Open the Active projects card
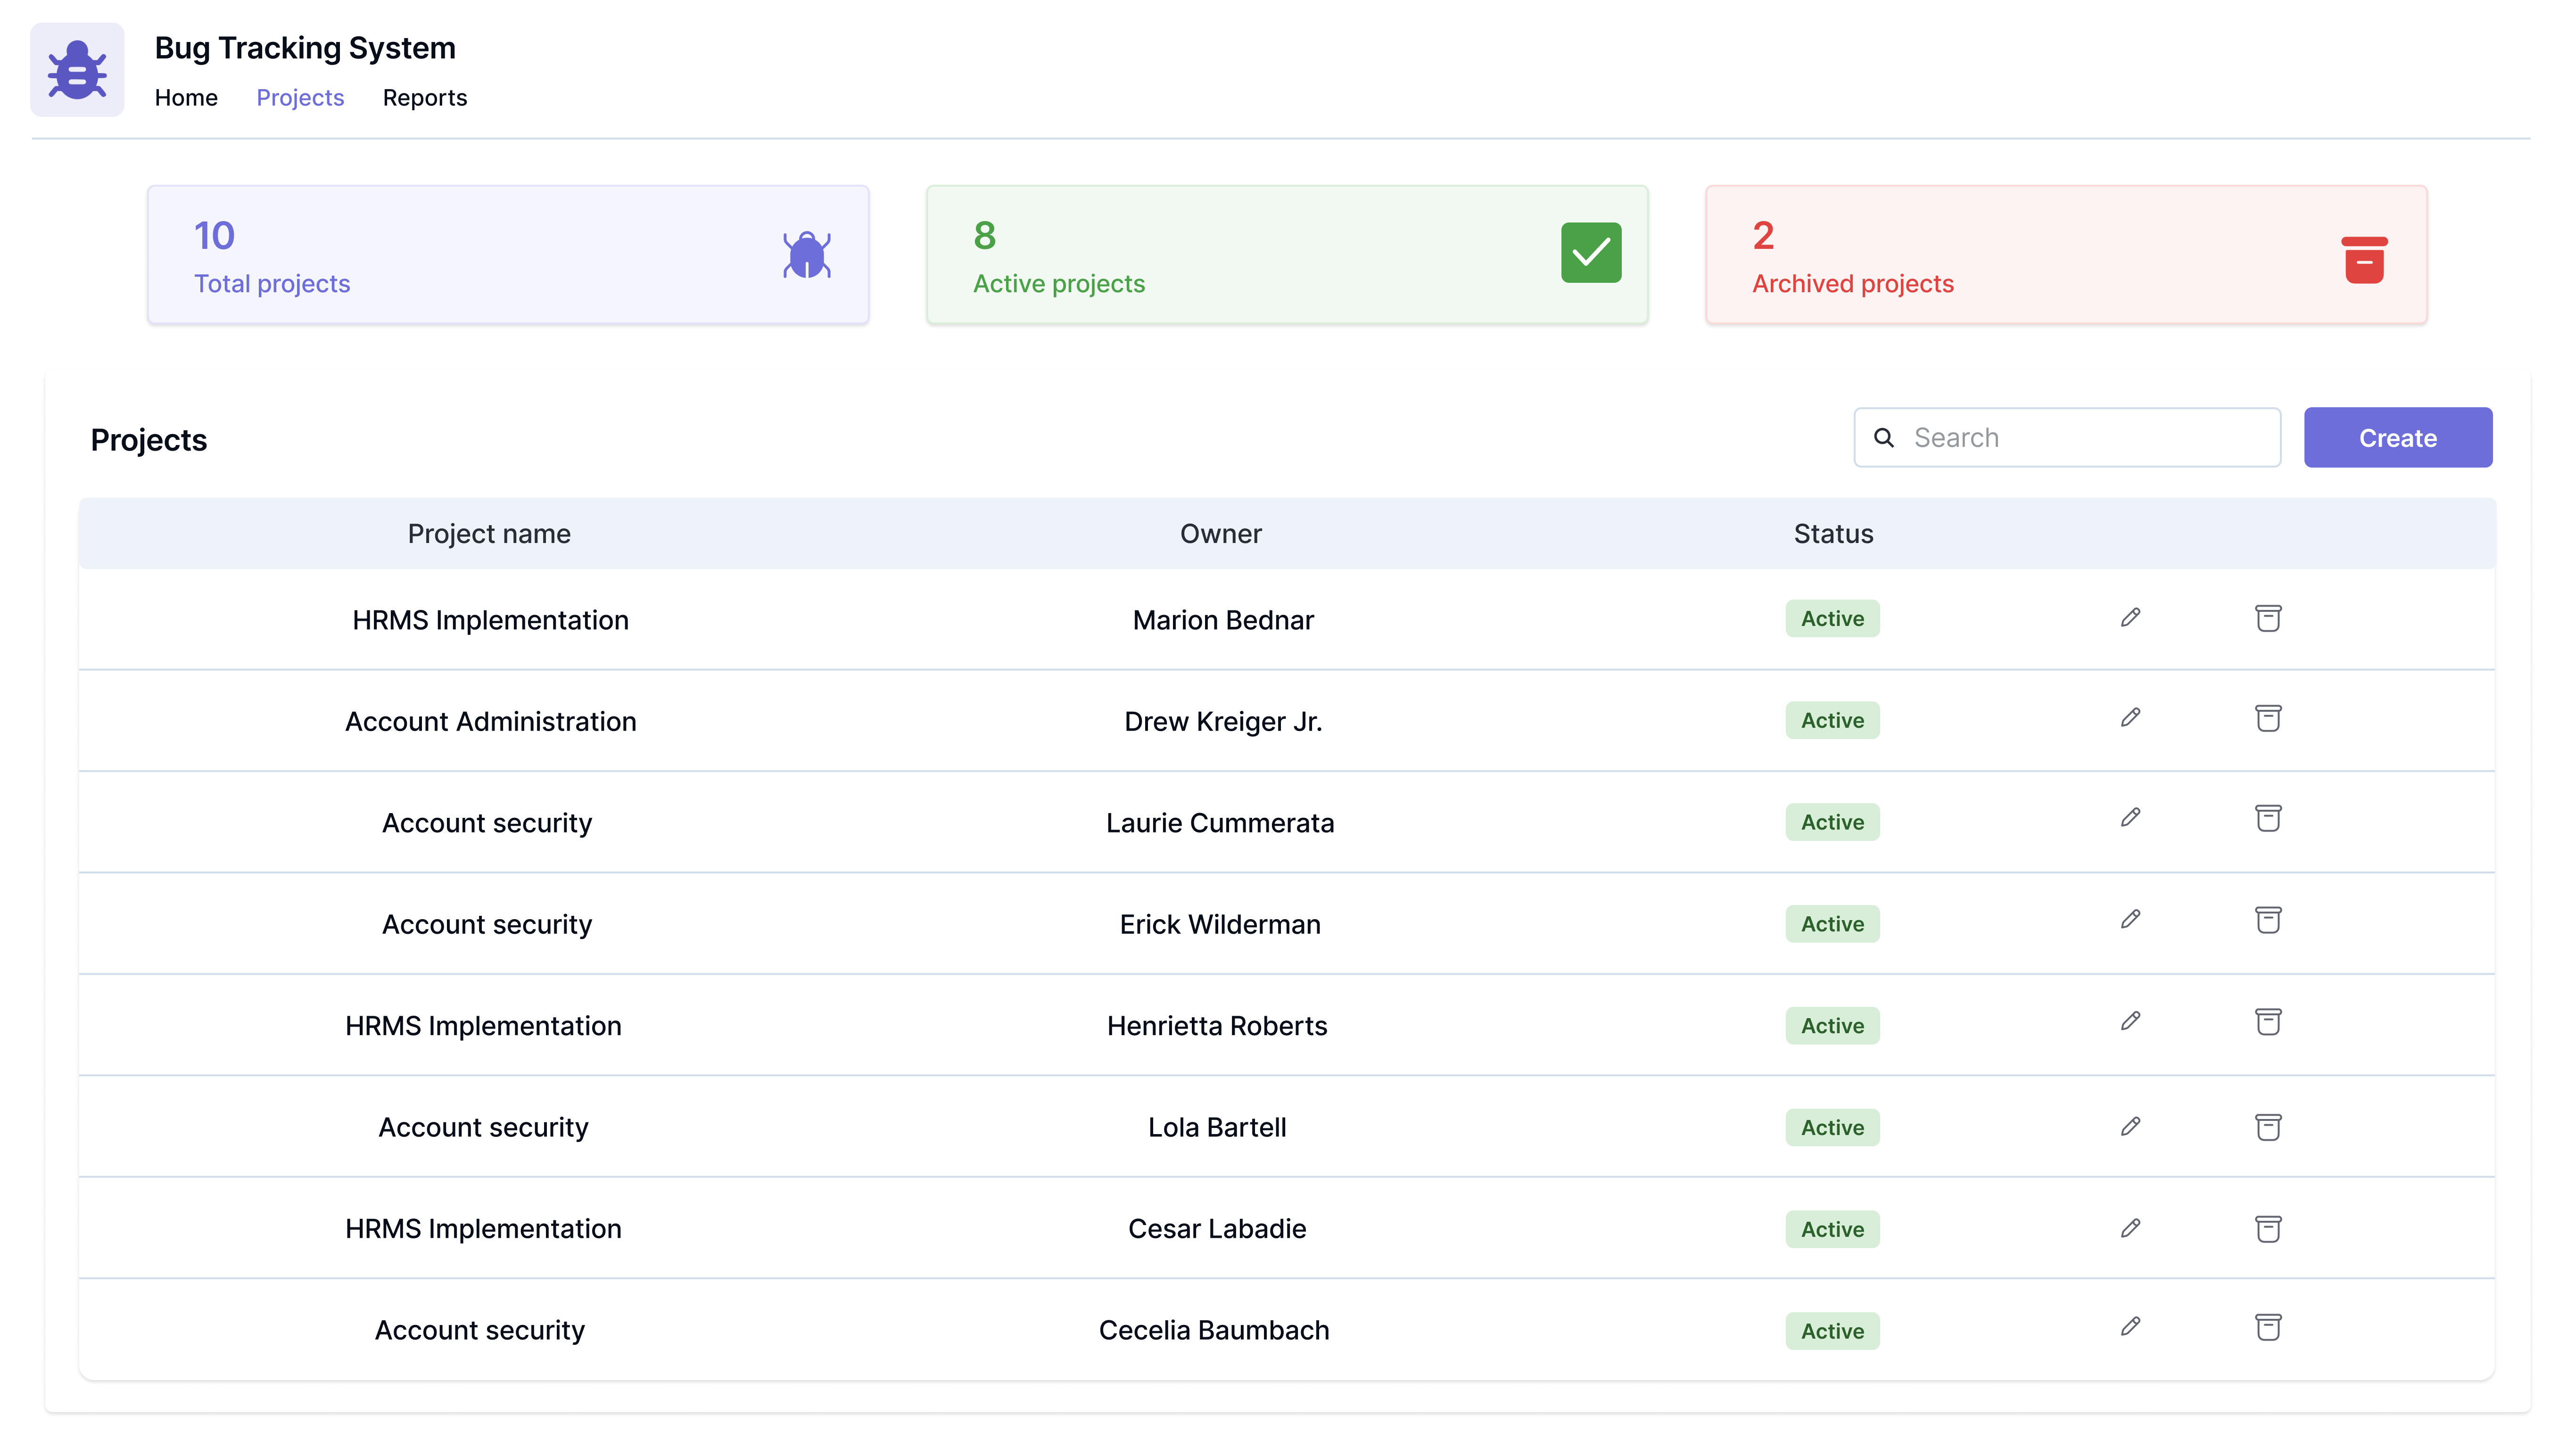This screenshot has height=1448, width=2576. (1287, 255)
